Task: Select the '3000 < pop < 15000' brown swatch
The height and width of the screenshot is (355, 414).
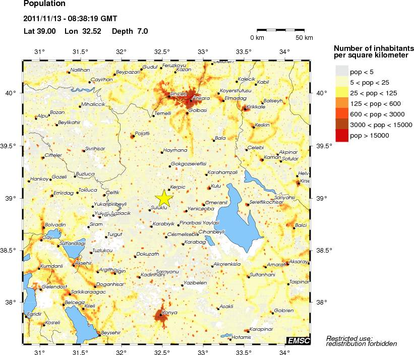Action: [342, 125]
